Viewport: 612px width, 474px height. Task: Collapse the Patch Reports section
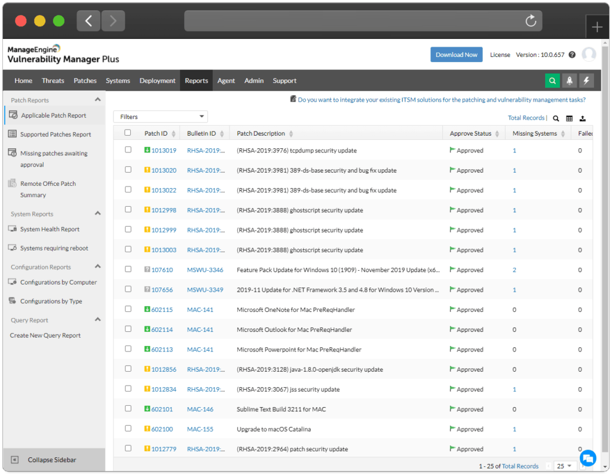tap(98, 100)
